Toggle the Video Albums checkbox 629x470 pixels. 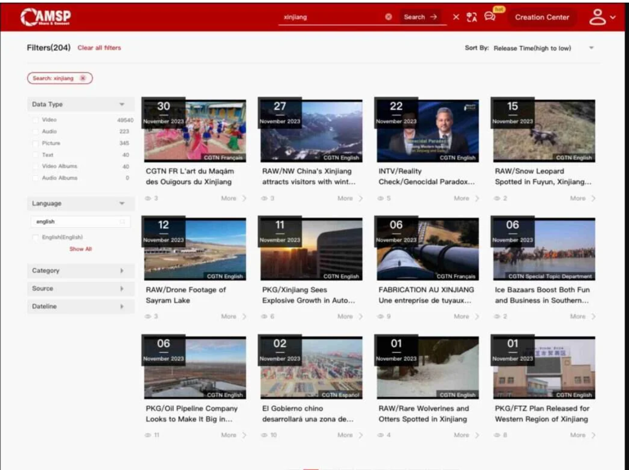click(x=35, y=166)
